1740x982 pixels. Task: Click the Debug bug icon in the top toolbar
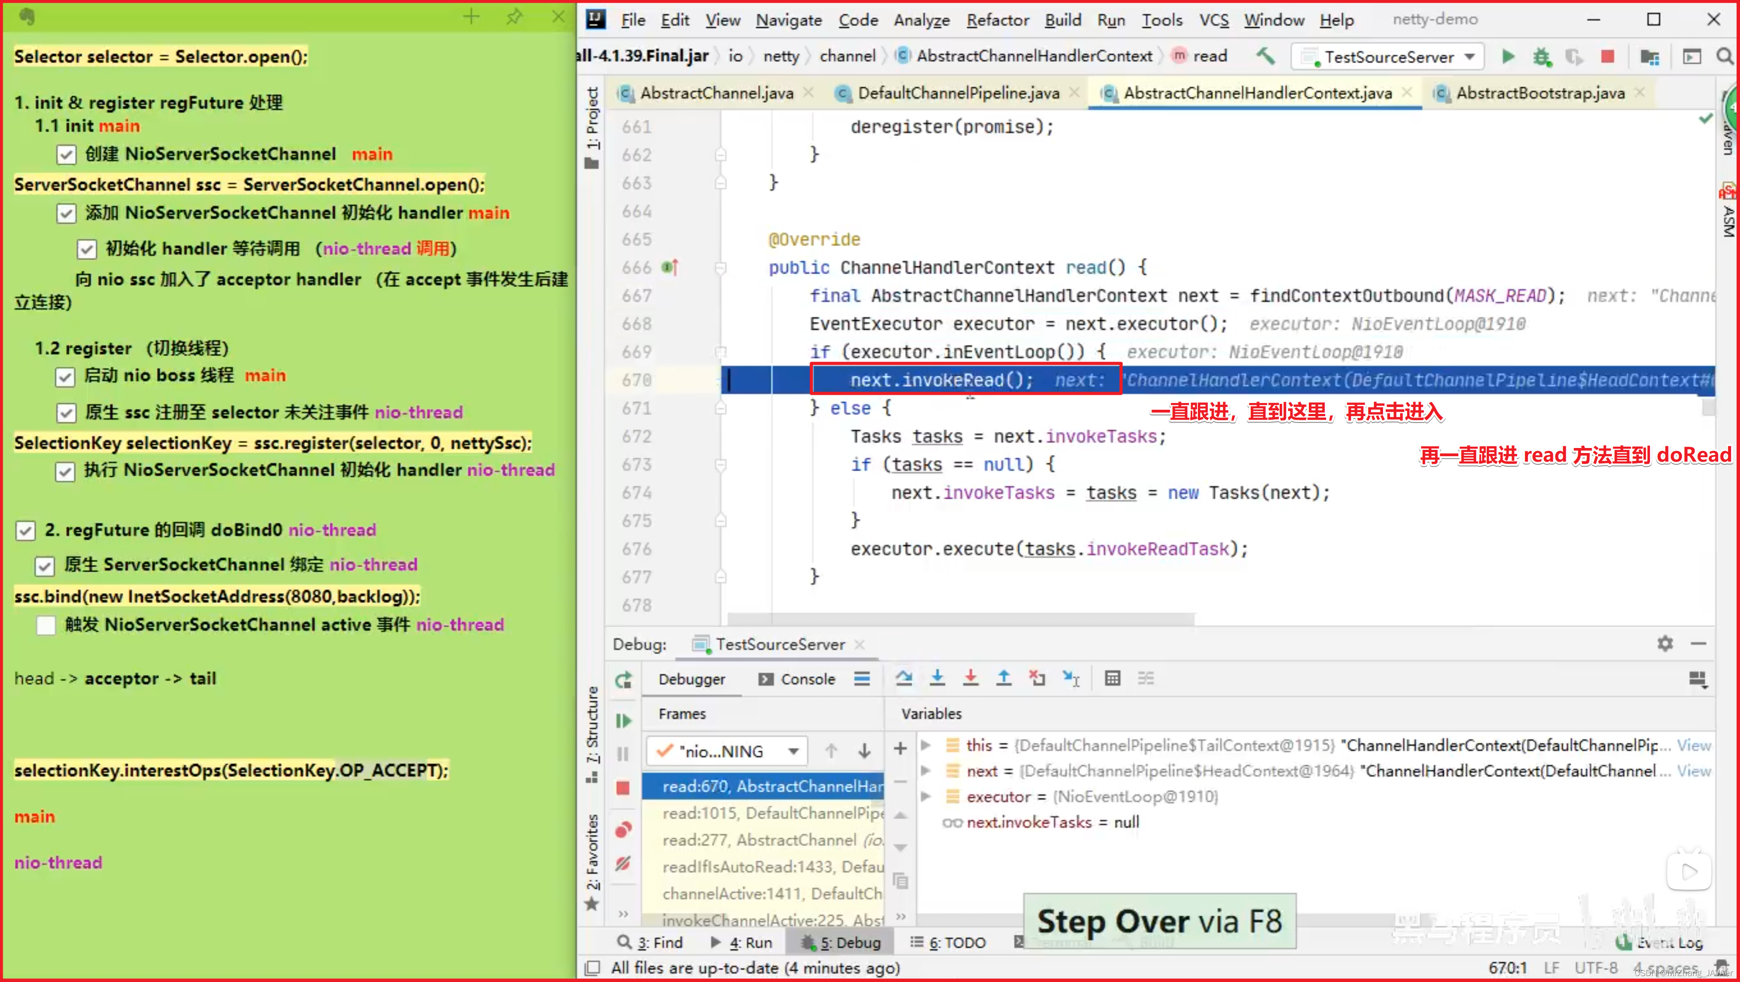(x=1541, y=57)
